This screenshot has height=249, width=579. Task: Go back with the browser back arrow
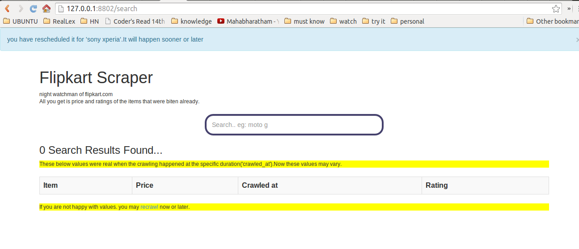(7, 8)
